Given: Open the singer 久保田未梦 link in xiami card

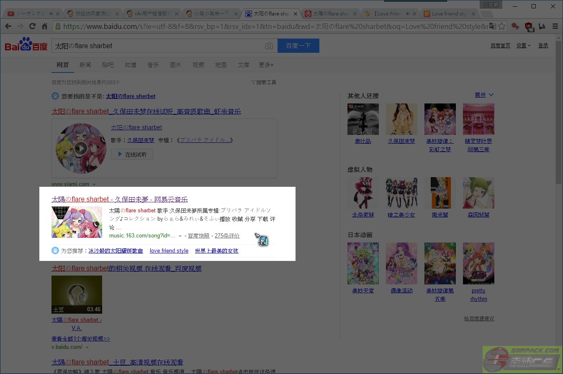Looking at the screenshot, I should point(141,140).
